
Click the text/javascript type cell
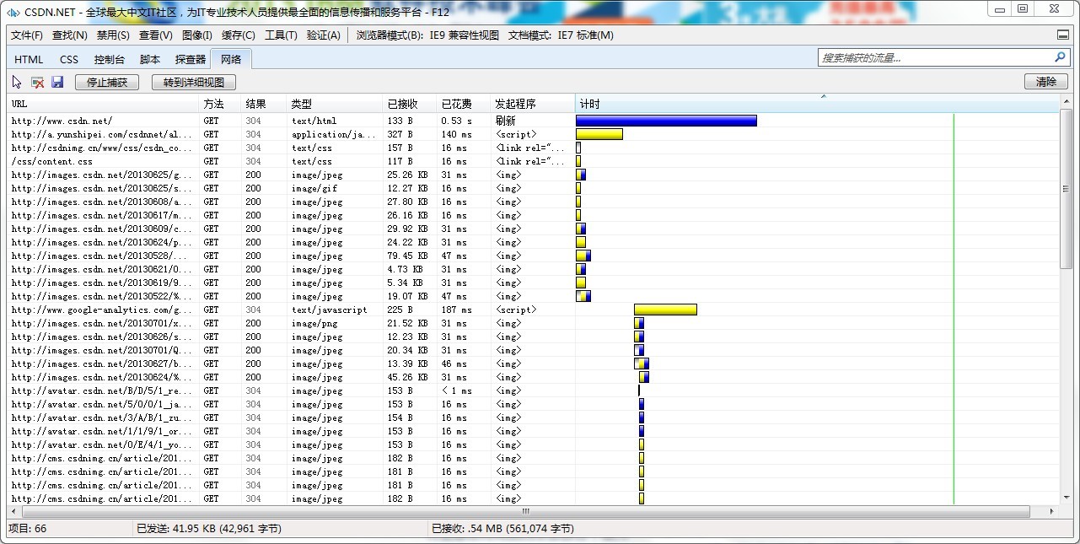tap(330, 310)
